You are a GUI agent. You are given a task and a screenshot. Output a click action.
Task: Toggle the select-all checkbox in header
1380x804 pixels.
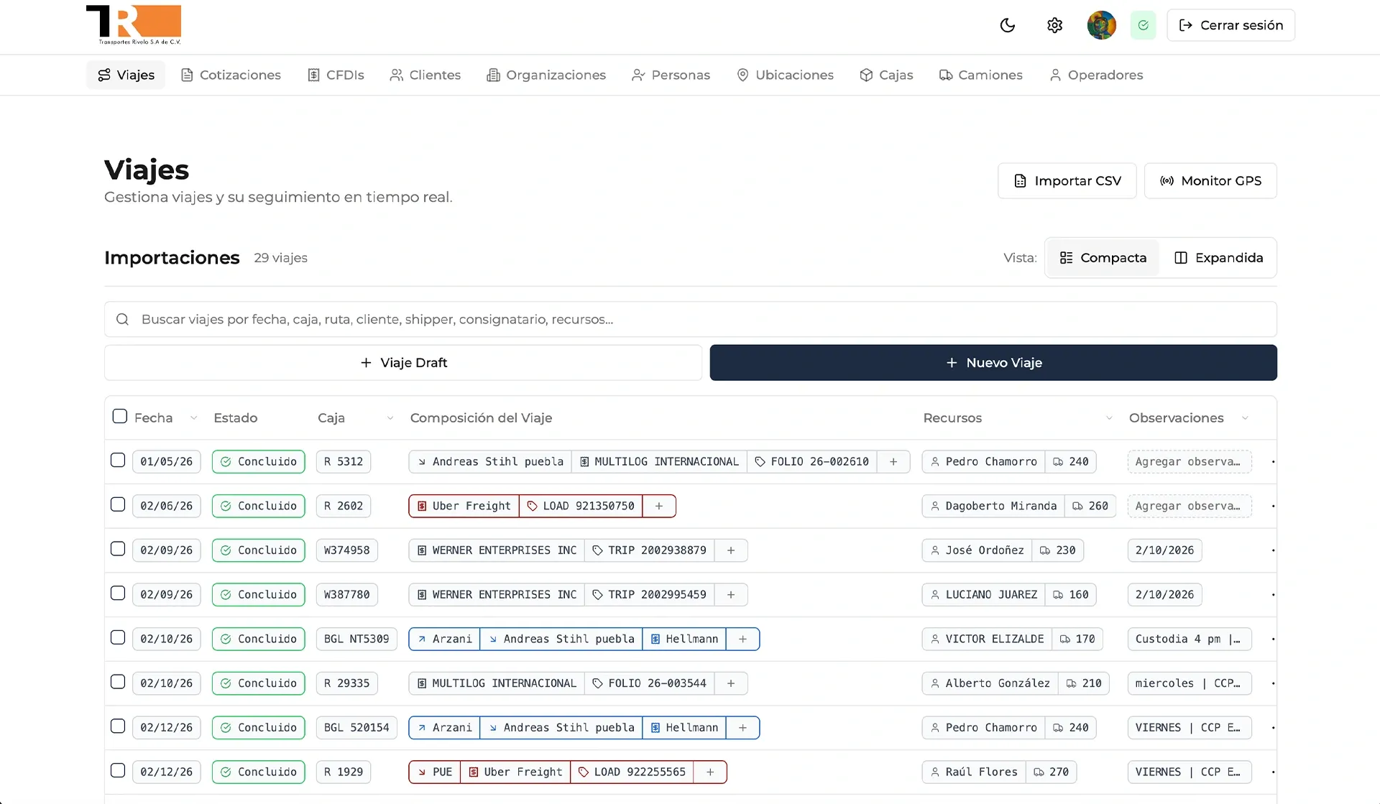coord(120,416)
